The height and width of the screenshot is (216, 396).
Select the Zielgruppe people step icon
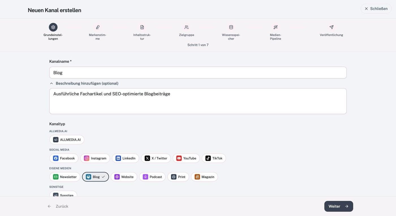(x=186, y=27)
